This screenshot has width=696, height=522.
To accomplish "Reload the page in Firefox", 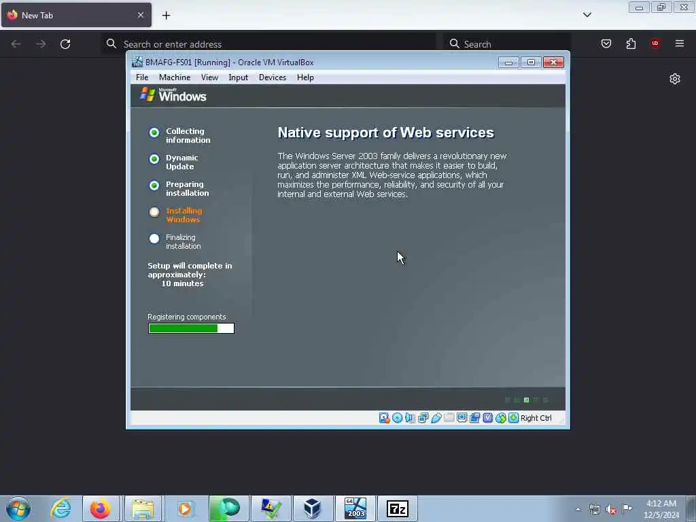I will point(65,44).
